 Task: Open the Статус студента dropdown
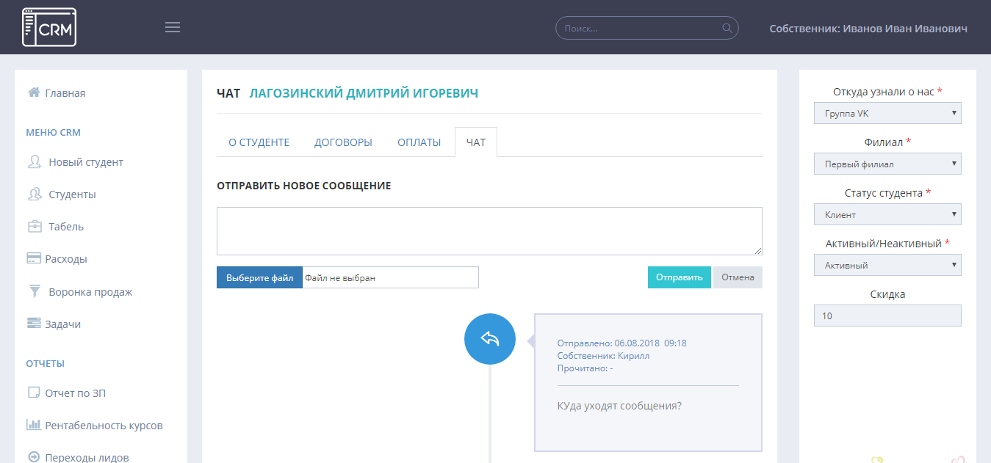887,214
